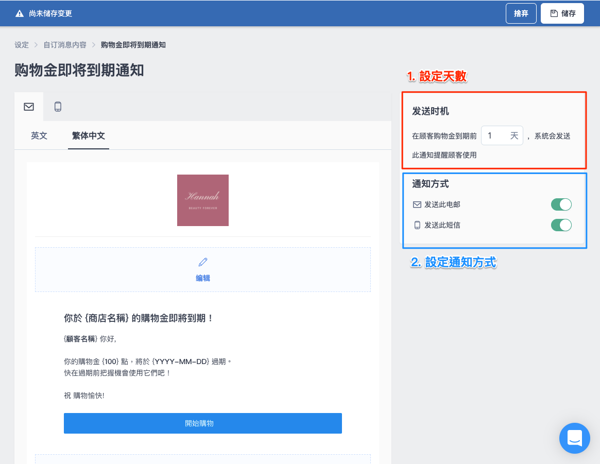Switch to the email envelope preview tab
600x464 pixels.
29,107
